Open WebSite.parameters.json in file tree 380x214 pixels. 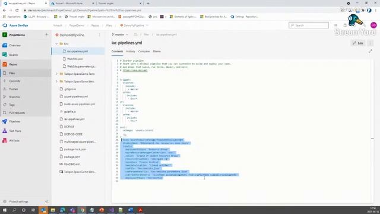(x=81, y=66)
